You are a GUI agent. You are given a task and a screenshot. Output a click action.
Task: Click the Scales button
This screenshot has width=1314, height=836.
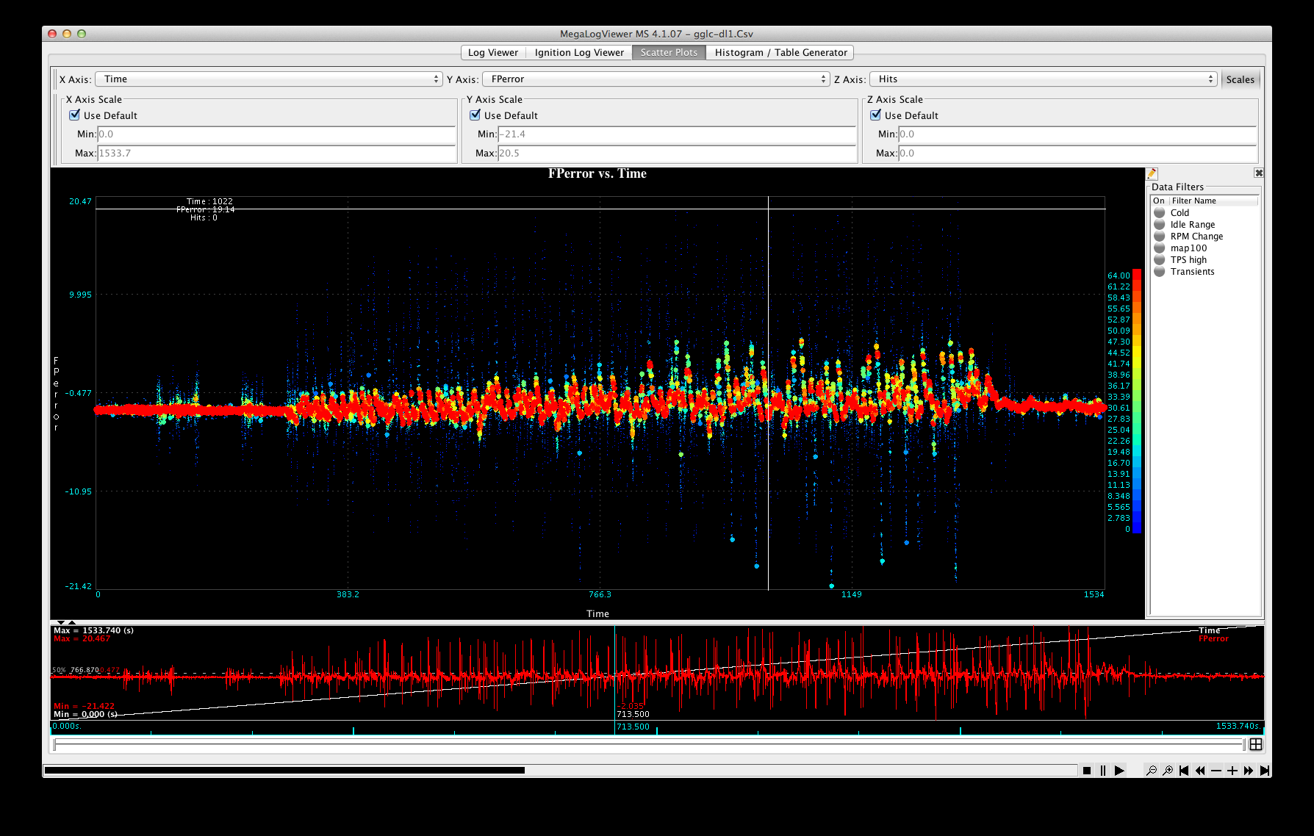click(x=1240, y=79)
